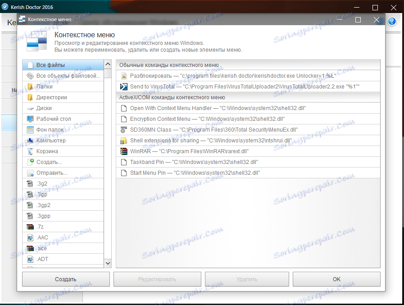This screenshot has height=305, width=404.
Task: Select the .3gp file type
Action: [63, 194]
